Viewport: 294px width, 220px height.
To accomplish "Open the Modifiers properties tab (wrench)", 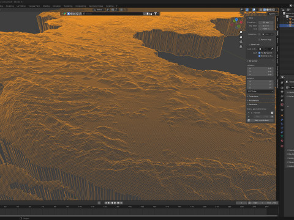I will pos(282,120).
